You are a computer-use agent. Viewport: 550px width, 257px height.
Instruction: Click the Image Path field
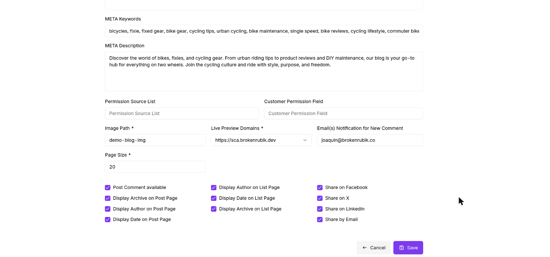pos(155,140)
